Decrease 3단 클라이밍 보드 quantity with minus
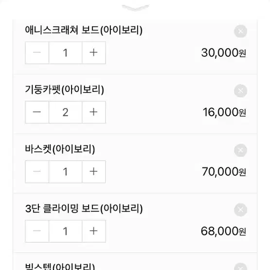This screenshot has width=270, height=270. click(x=37, y=231)
